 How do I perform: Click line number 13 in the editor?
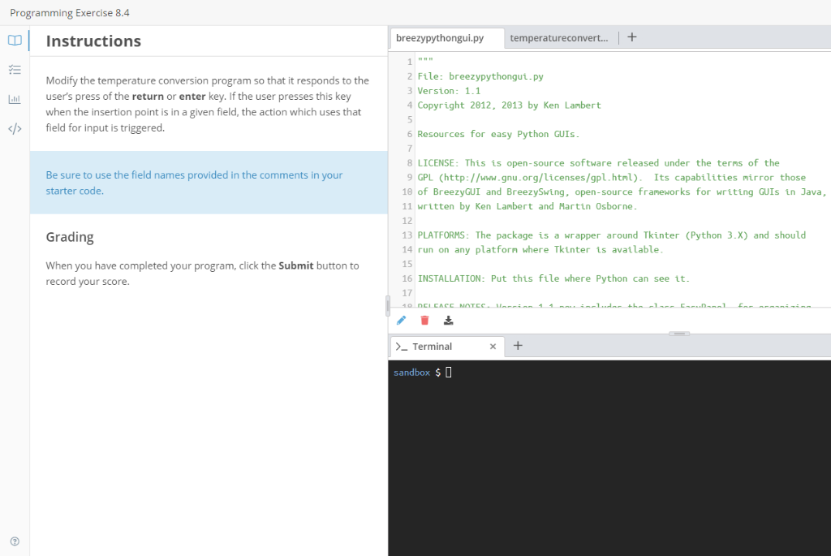pyautogui.click(x=406, y=235)
